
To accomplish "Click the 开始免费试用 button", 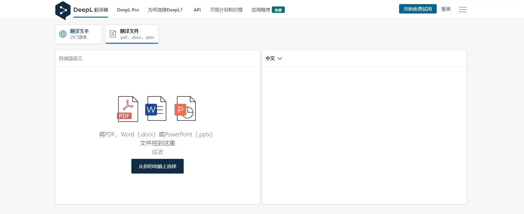I will (x=418, y=9).
